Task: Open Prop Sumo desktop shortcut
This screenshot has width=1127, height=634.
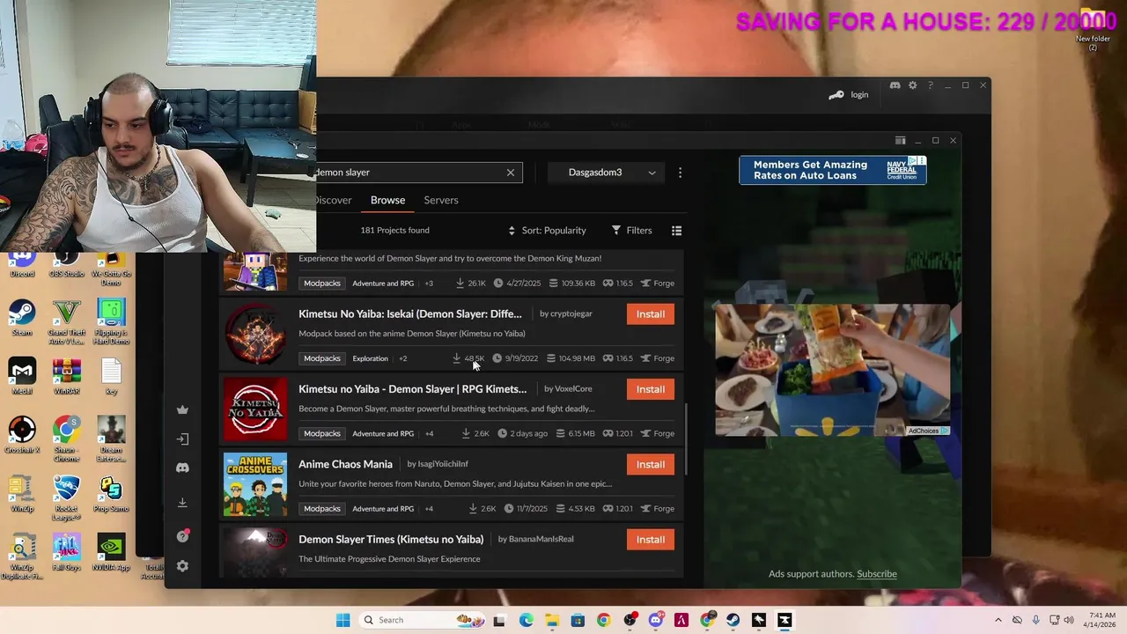Action: click(111, 495)
